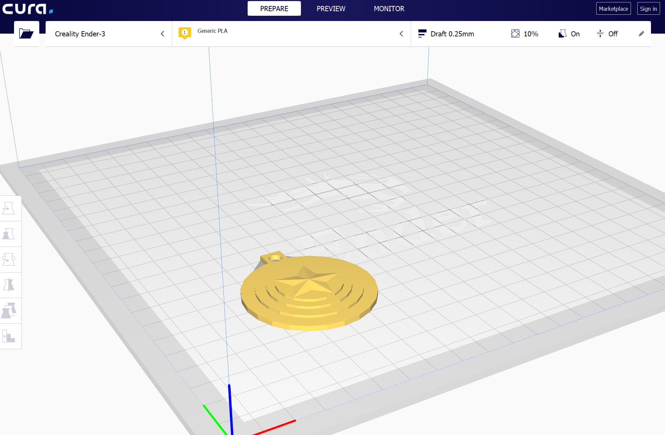The width and height of the screenshot is (665, 435).
Task: Expand the Creality Ender-3 printer selector
Action: [162, 34]
